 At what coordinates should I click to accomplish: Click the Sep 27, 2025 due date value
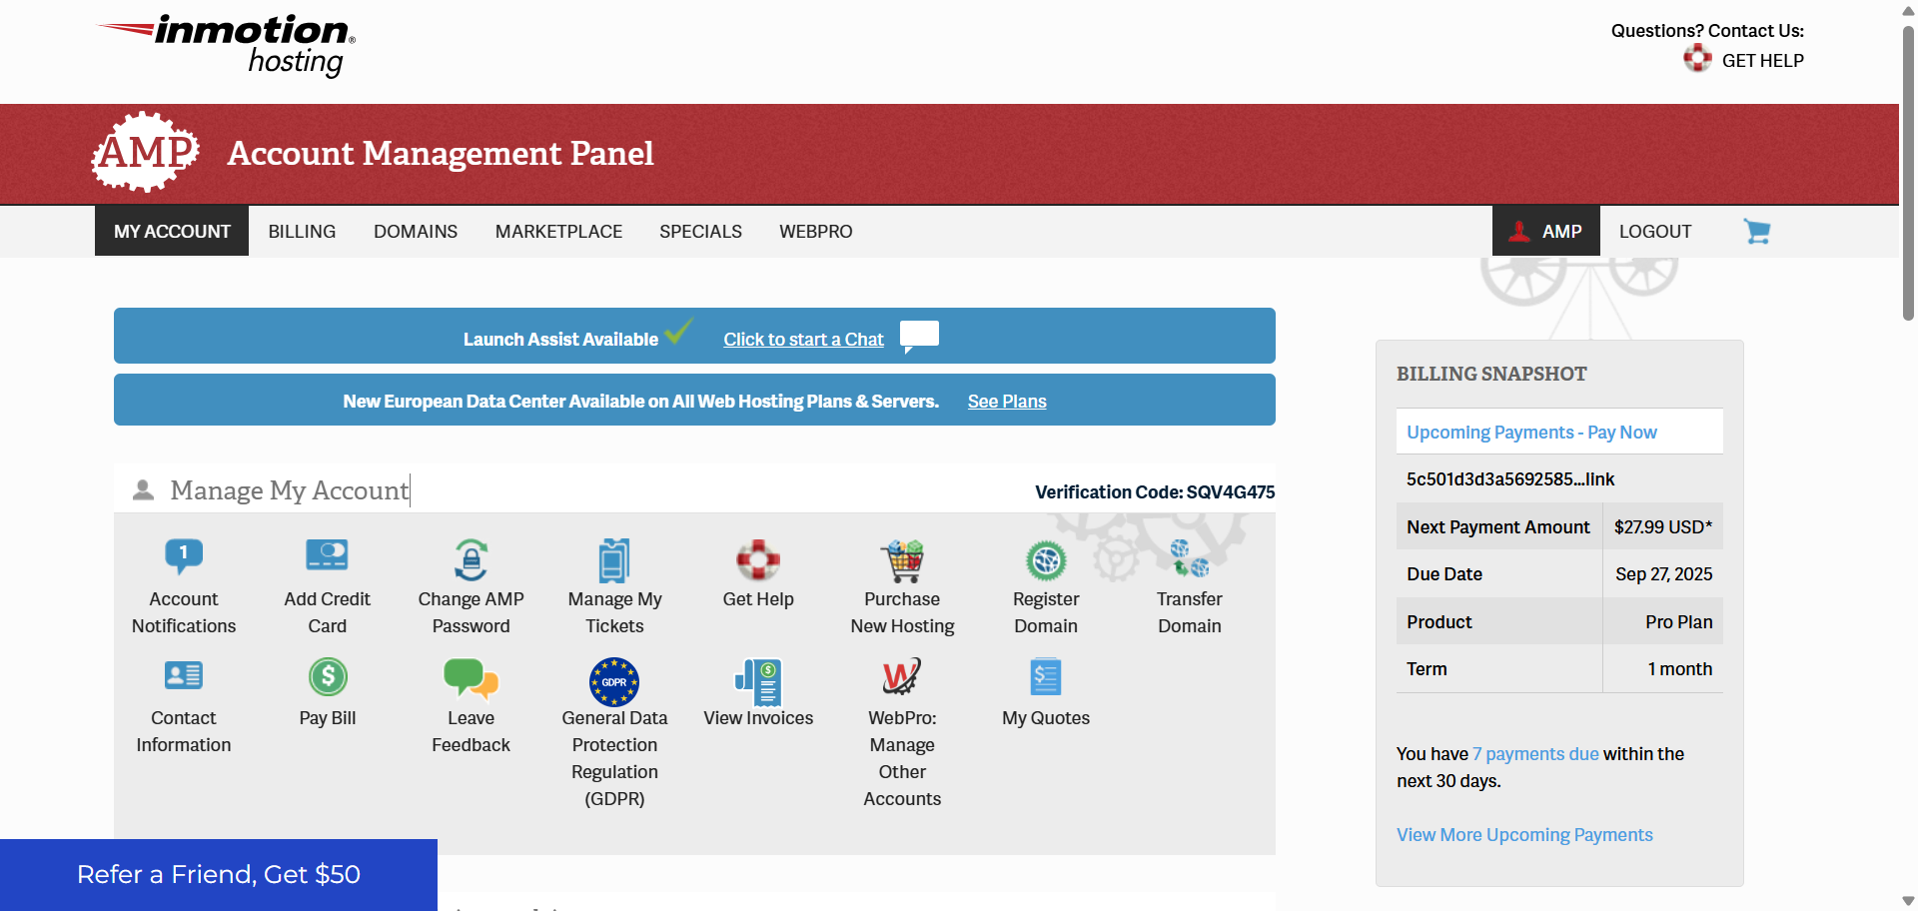coord(1663,574)
